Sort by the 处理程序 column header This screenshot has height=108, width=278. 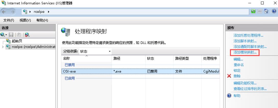tap(211, 58)
